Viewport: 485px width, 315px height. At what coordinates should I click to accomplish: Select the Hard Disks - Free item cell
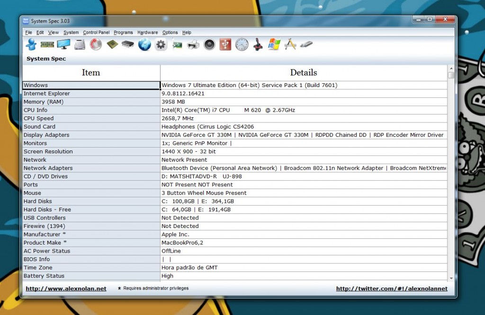point(91,210)
